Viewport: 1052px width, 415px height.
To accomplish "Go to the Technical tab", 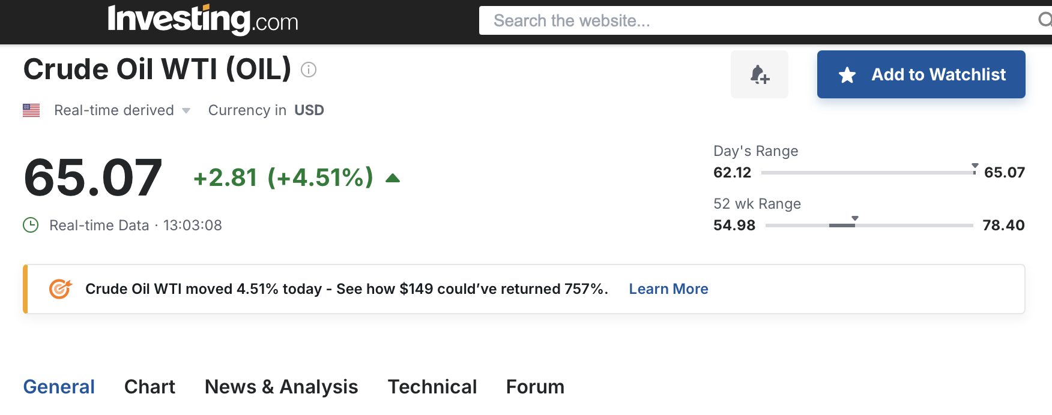I will point(432,387).
